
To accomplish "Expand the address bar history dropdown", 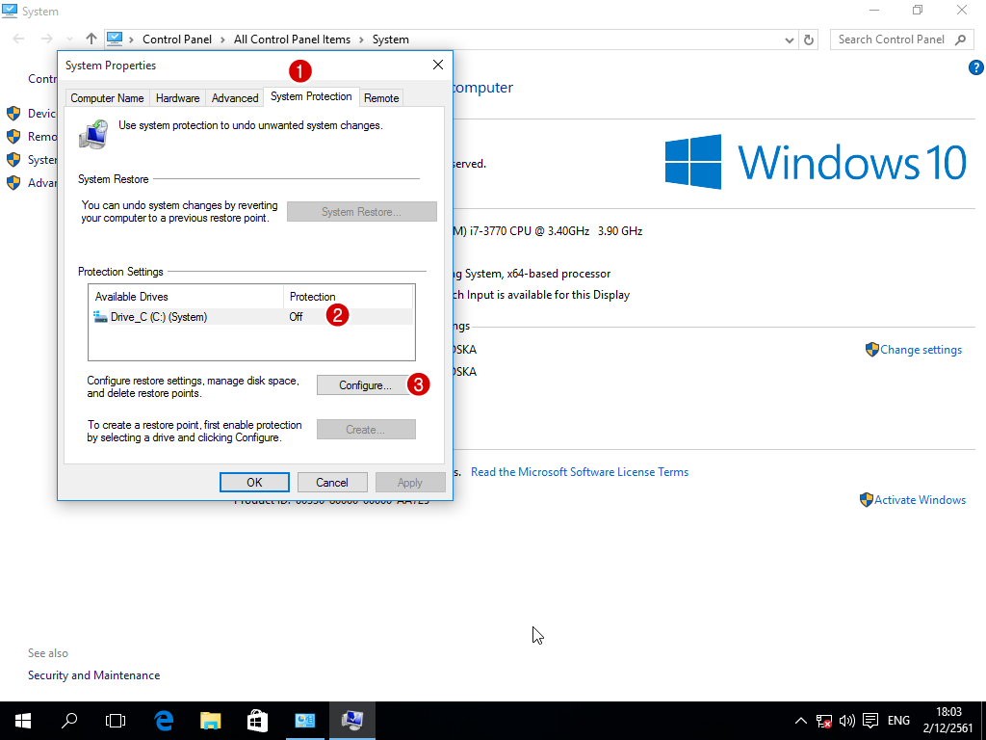I will [789, 40].
